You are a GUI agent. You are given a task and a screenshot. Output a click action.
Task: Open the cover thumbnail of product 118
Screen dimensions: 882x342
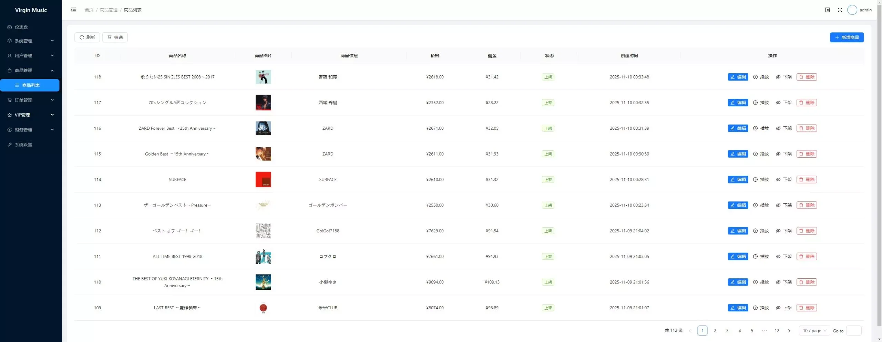click(x=263, y=77)
